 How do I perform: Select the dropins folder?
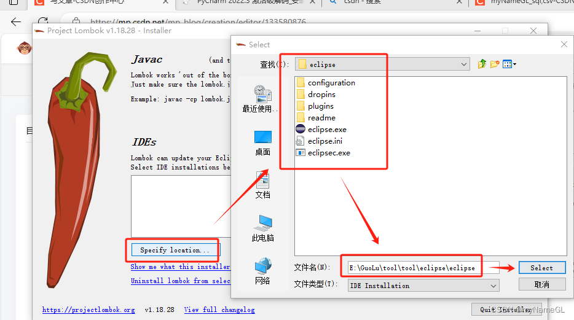(x=316, y=95)
